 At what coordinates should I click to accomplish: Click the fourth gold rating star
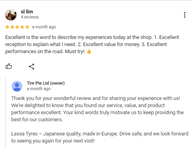point(22,27)
